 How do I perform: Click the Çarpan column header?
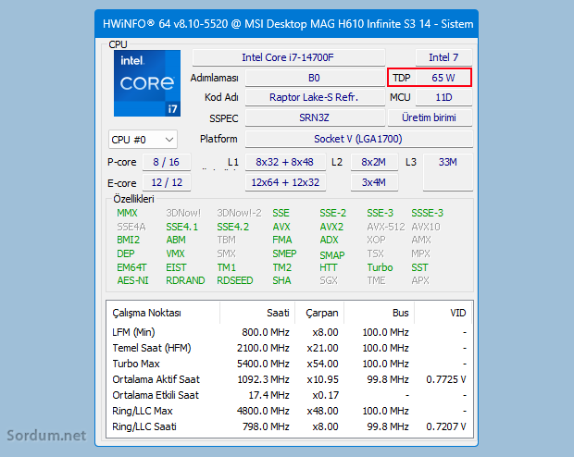point(319,313)
